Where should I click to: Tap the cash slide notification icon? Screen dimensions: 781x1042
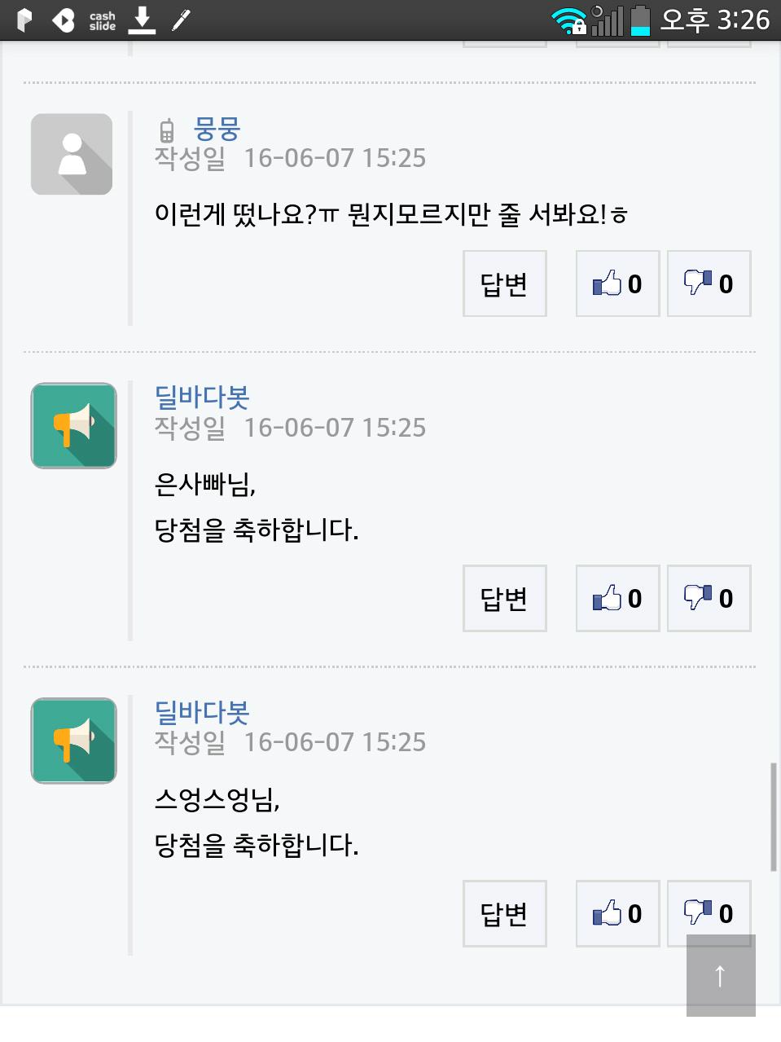point(103,20)
